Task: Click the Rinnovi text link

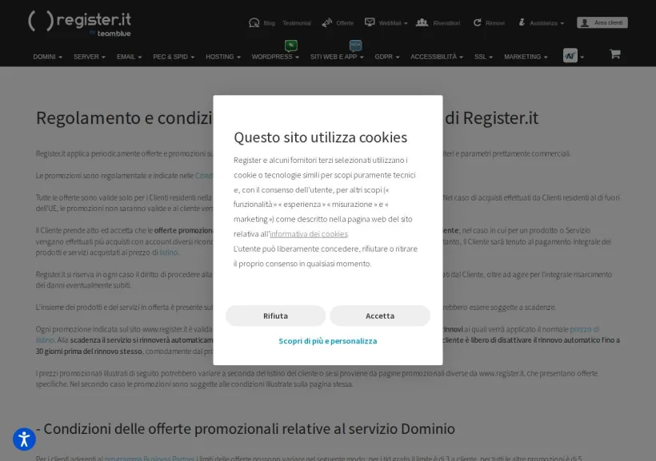Action: click(x=495, y=23)
